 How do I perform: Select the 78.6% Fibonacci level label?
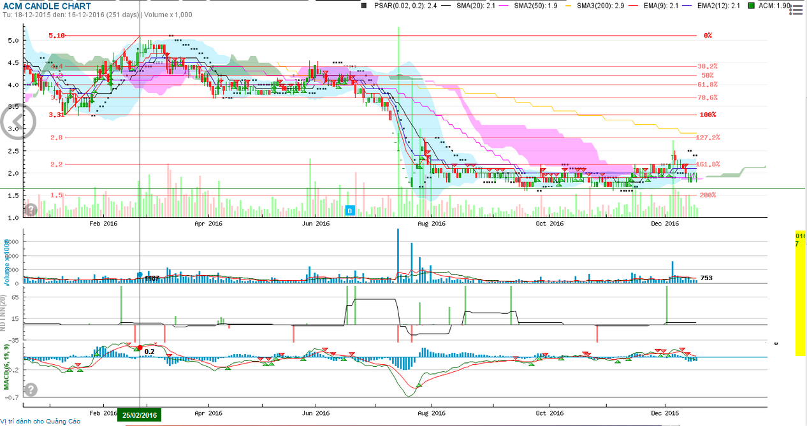point(708,97)
